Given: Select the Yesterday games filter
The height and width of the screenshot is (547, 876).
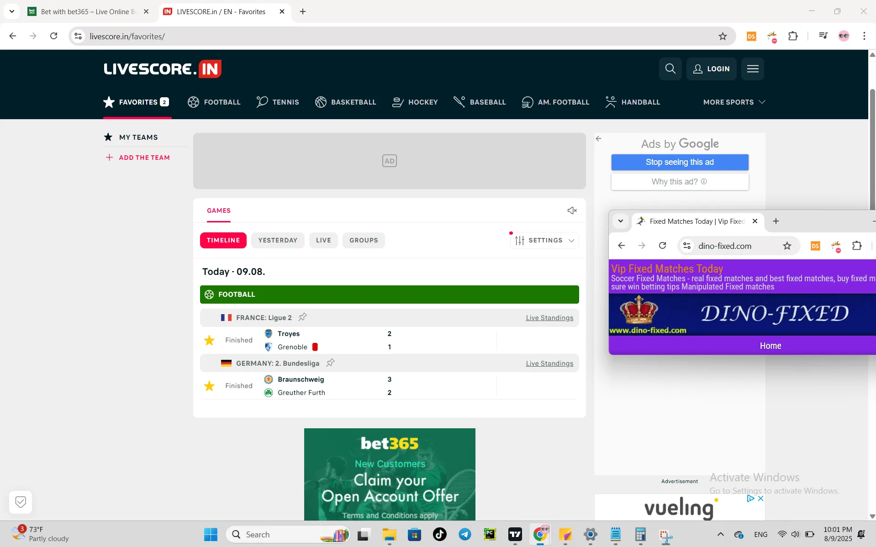Looking at the screenshot, I should point(278,240).
